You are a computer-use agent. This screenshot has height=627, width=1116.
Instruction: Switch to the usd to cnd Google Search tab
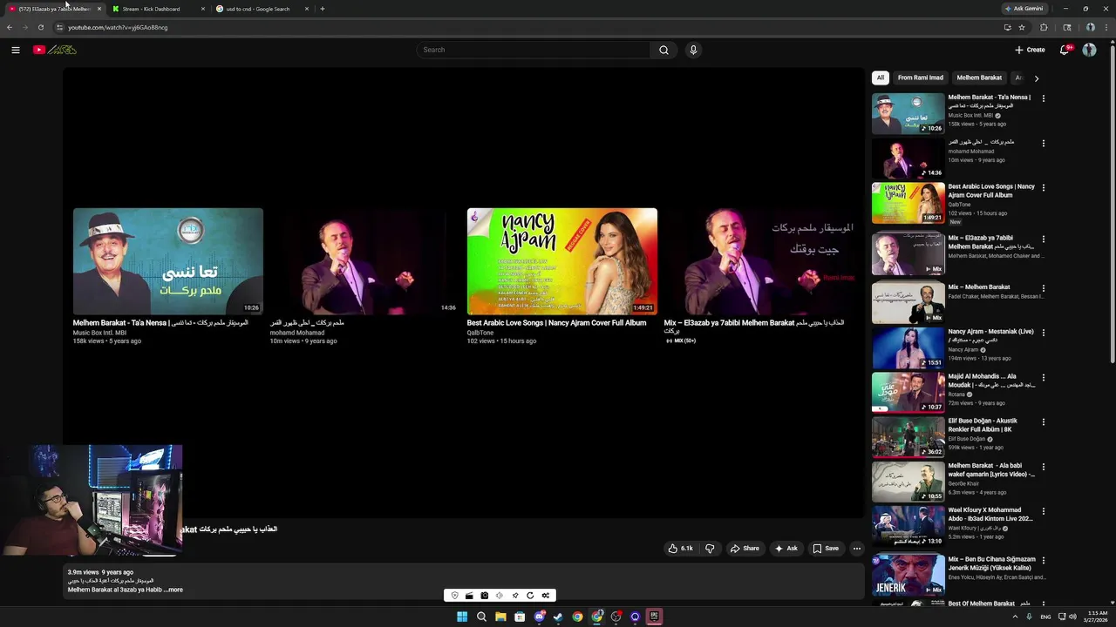coord(262,9)
